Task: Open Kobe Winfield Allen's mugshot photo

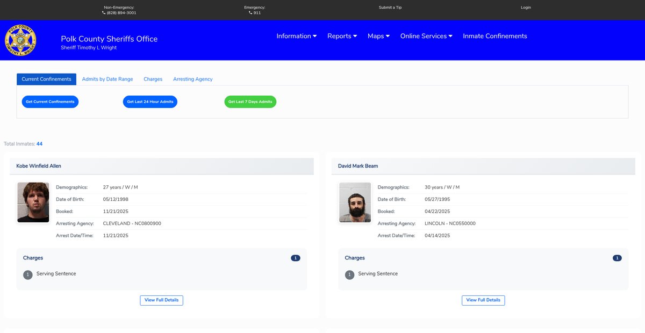Action: (x=33, y=202)
